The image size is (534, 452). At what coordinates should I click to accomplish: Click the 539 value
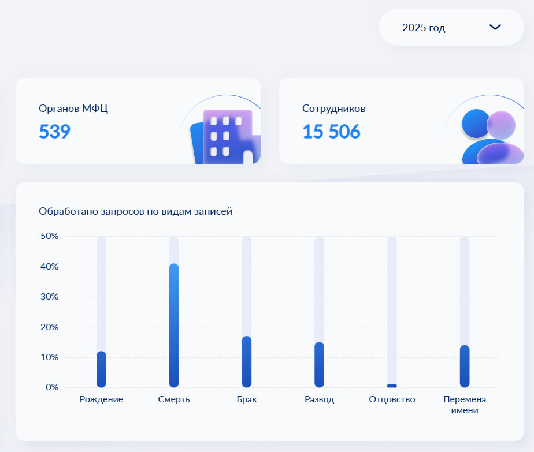(54, 131)
